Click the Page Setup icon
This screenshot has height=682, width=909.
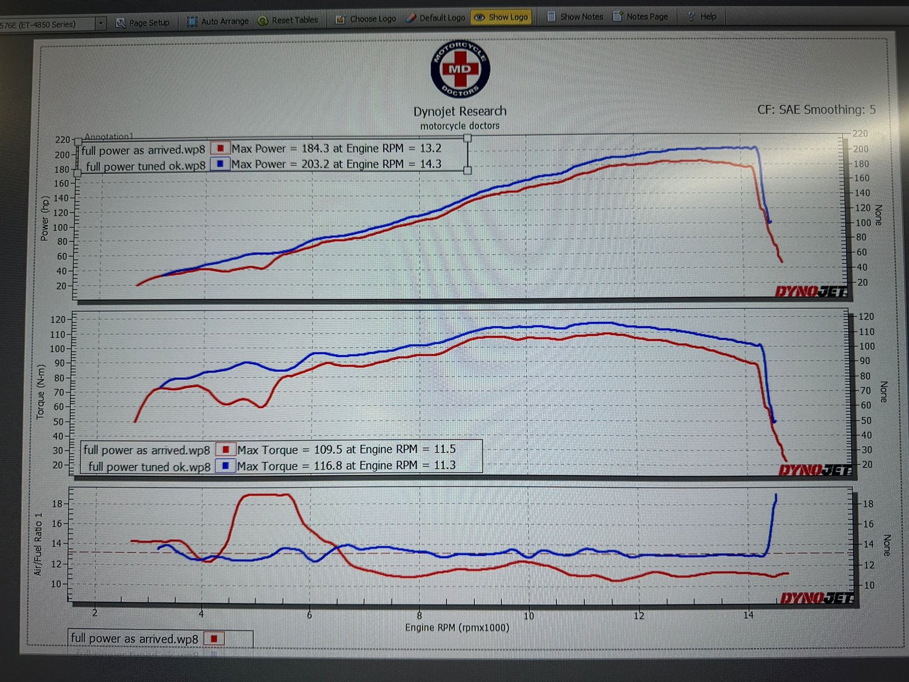pyautogui.click(x=121, y=23)
